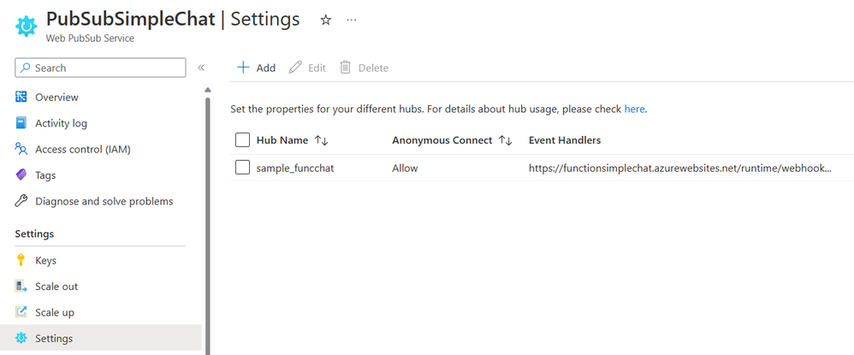Click the functionsimplechat webhook URL
The height and width of the screenshot is (355, 854).
click(680, 169)
